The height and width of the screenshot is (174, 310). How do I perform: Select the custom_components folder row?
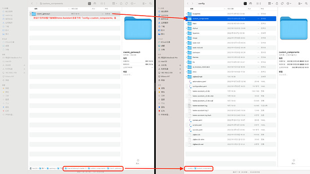pos(231,18)
